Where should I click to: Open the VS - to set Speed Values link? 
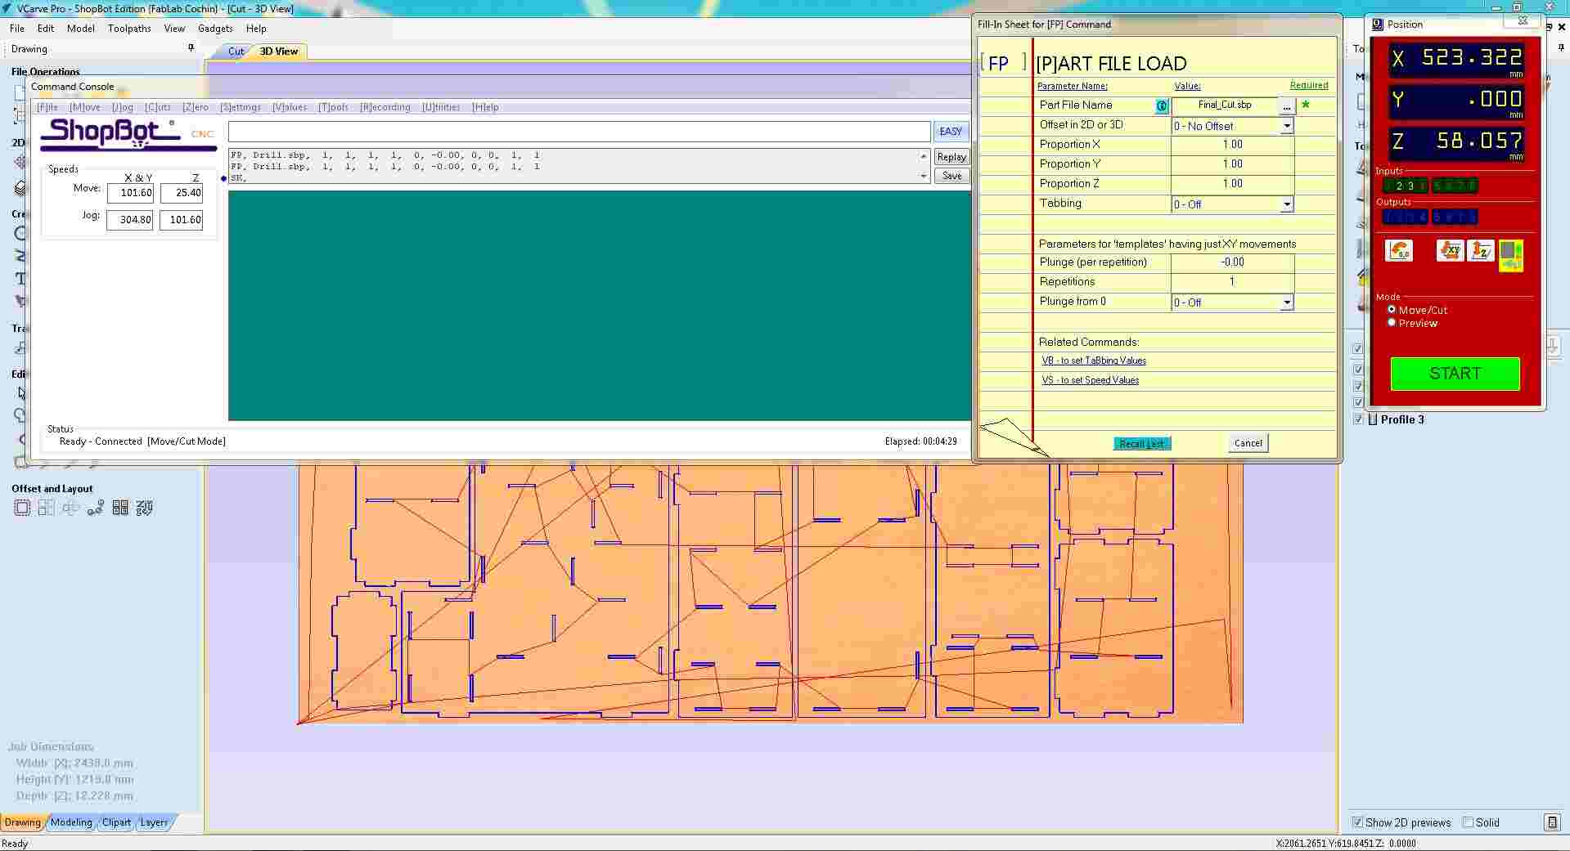1090,379
